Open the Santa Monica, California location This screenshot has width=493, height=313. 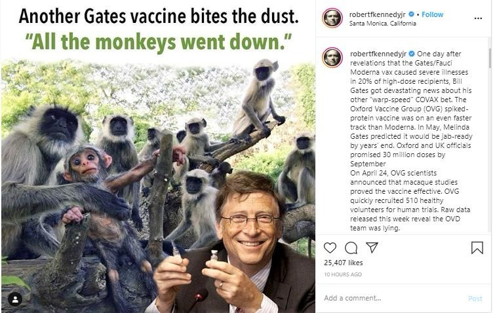pos(383,24)
